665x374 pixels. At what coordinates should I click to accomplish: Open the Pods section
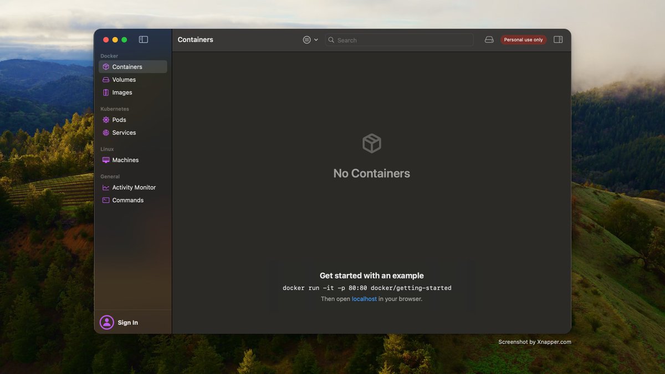(133, 120)
